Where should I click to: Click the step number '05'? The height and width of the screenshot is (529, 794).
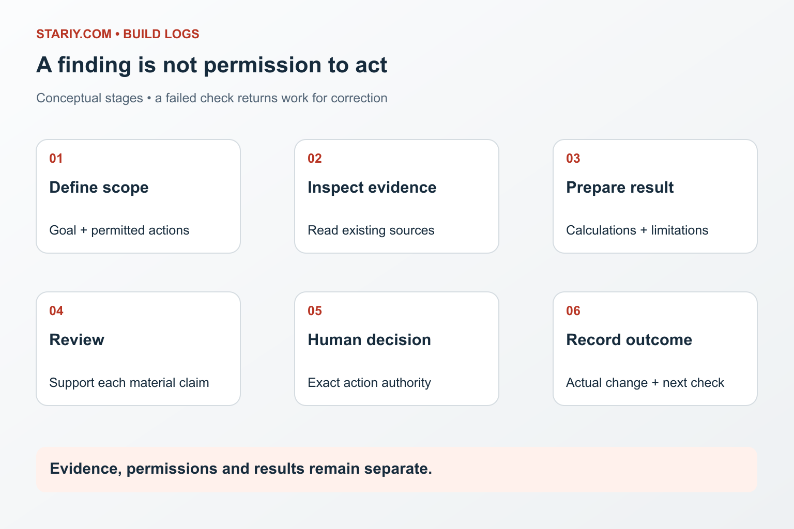(314, 311)
